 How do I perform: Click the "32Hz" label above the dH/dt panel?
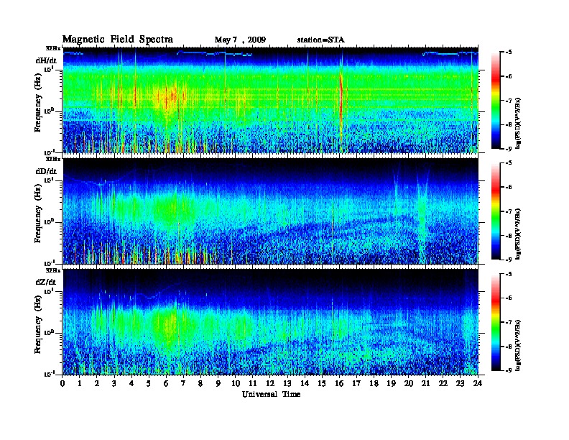[52, 48]
